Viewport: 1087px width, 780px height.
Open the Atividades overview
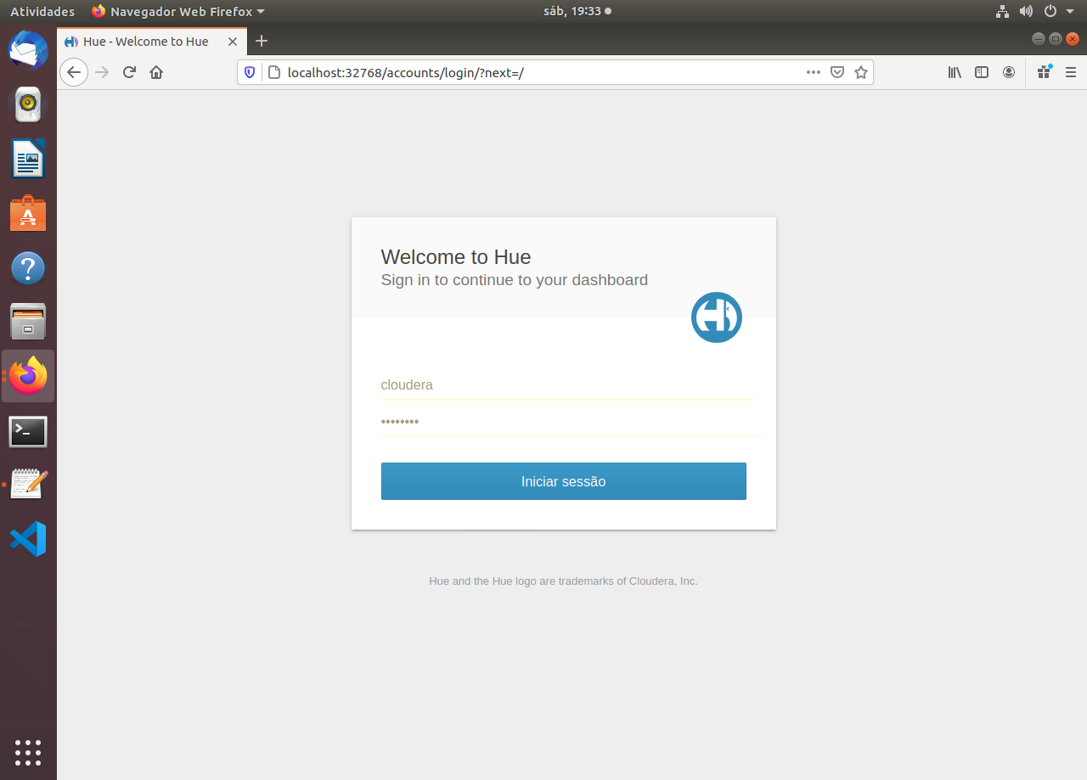(42, 11)
